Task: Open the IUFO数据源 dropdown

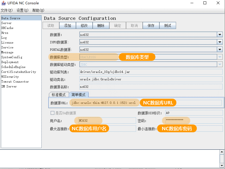Action: point(220,42)
